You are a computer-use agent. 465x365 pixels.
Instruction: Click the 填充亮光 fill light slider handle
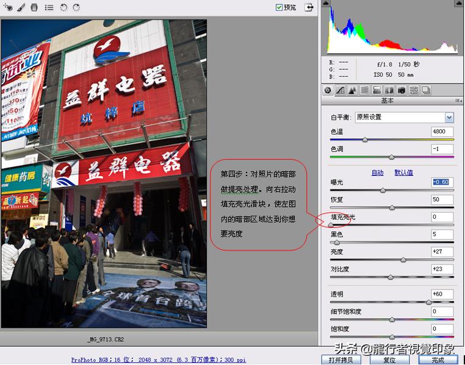coord(331,225)
